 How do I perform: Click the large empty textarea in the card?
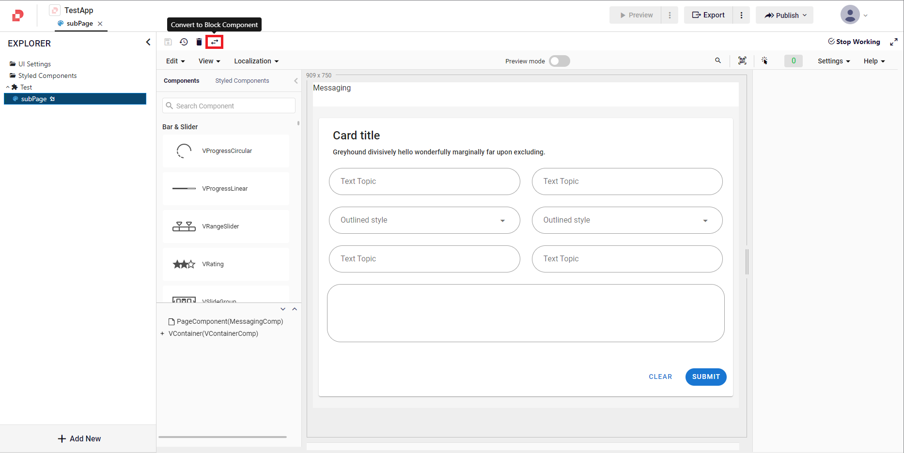(526, 313)
